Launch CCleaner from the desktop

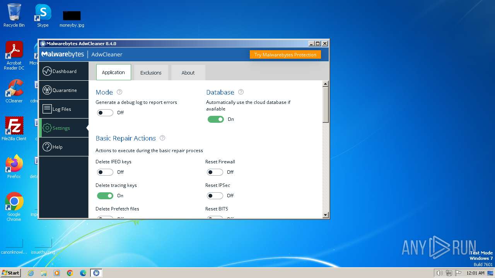14,91
